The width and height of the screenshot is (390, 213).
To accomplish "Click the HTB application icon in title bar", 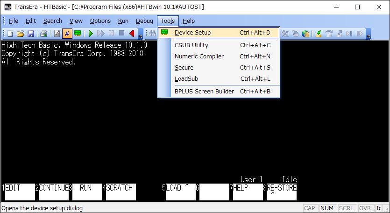I will point(8,7).
